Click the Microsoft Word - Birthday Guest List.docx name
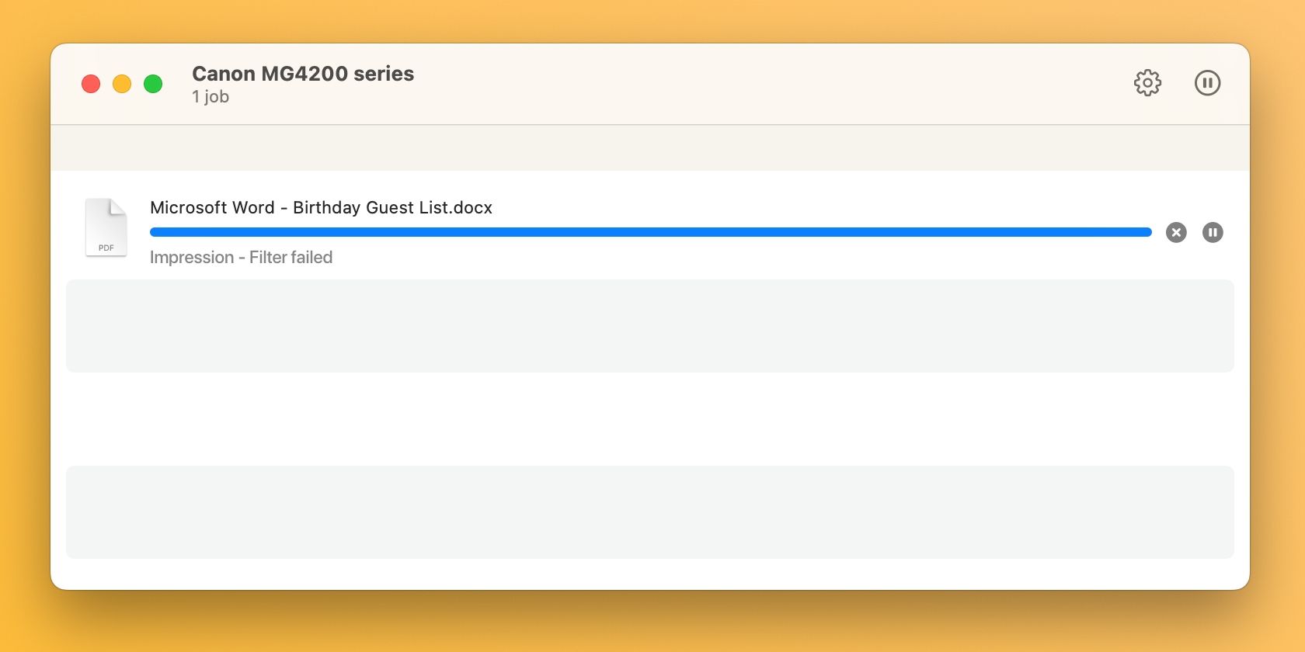The width and height of the screenshot is (1305, 652). pyautogui.click(x=321, y=207)
